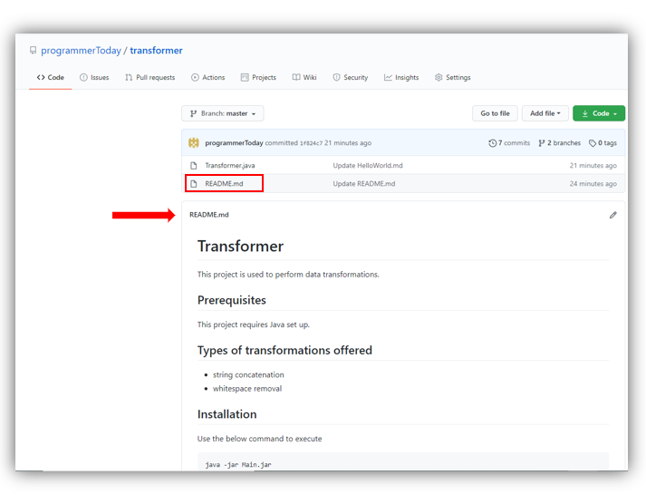Click the 24 minutes ago timestamp for README.md
The width and height of the screenshot is (646, 504).
(x=593, y=184)
